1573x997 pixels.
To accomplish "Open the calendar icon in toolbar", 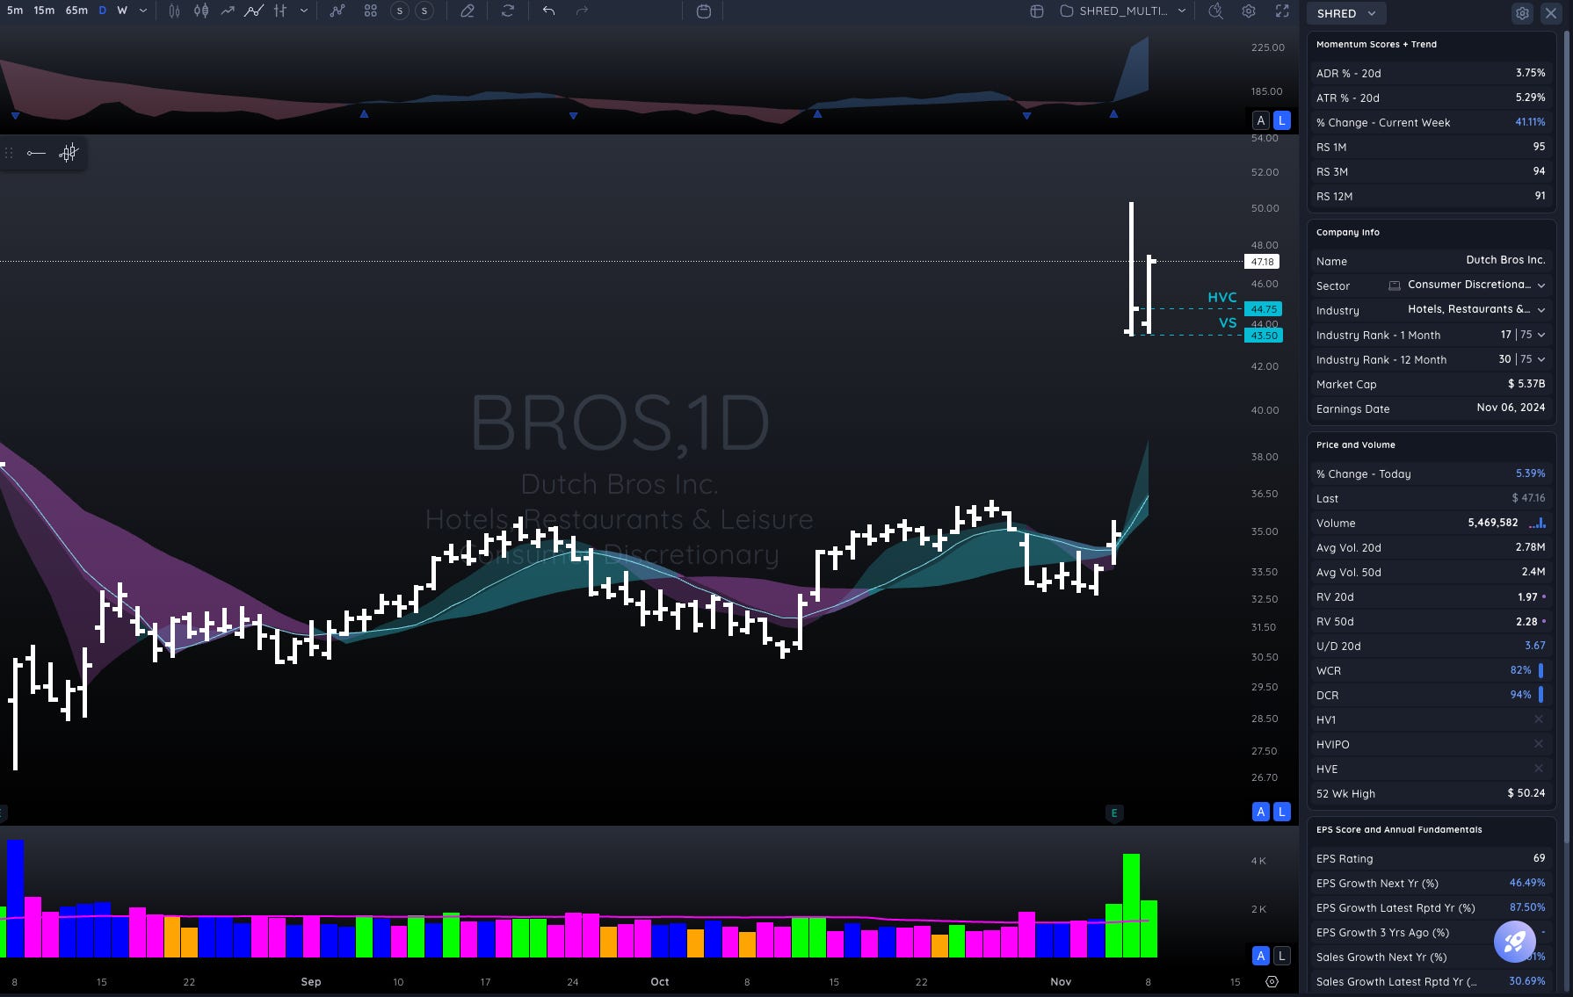I will pyautogui.click(x=704, y=11).
